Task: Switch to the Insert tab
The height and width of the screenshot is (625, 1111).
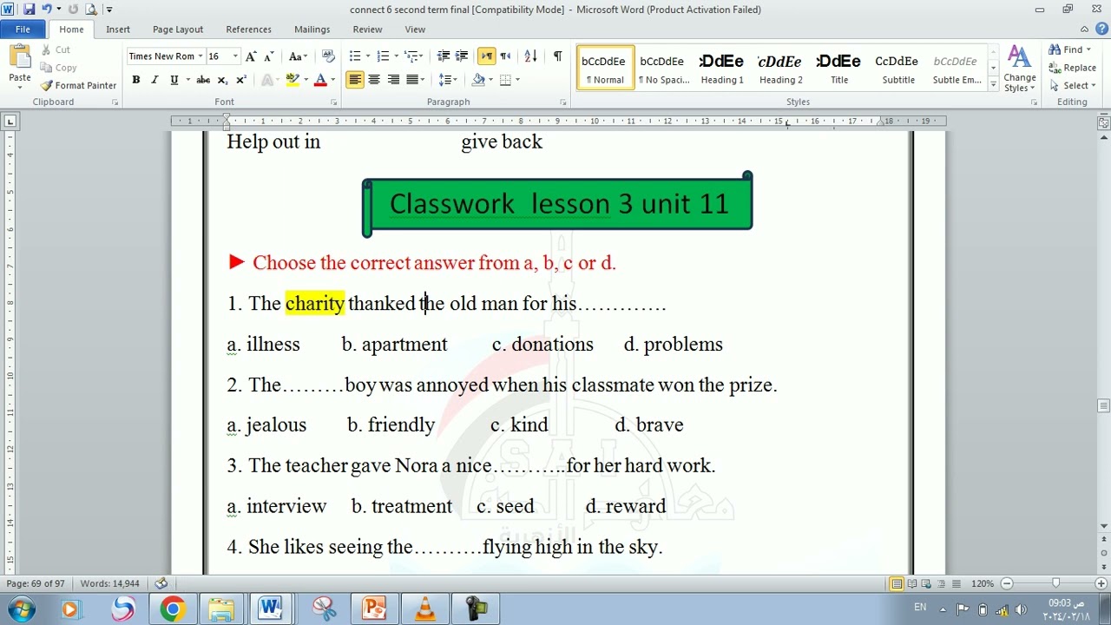Action: (x=118, y=30)
